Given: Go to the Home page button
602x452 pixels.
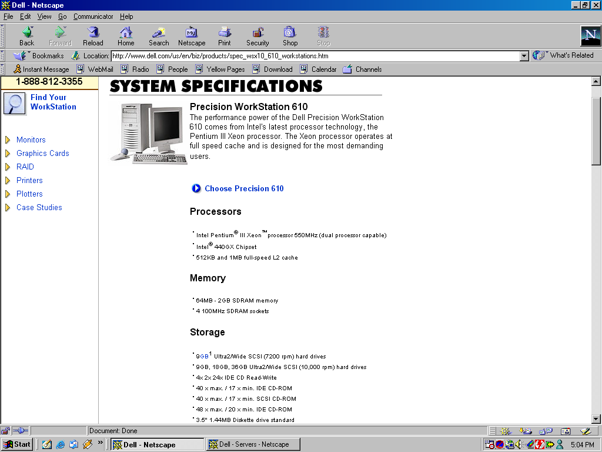Looking at the screenshot, I should (x=126, y=36).
